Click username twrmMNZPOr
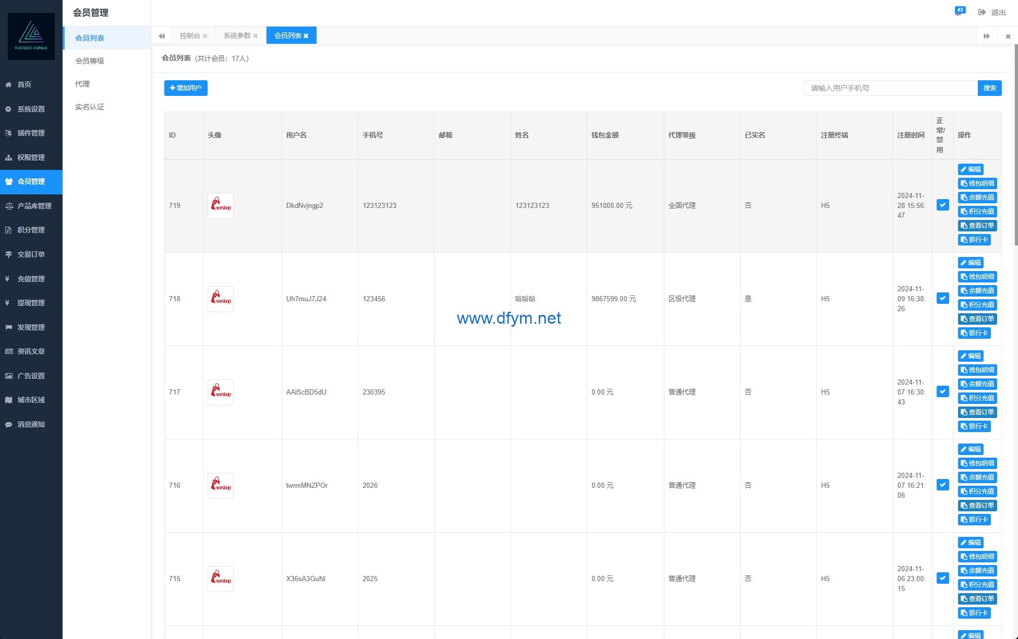Screen dimensions: 1018x639 click(x=307, y=486)
